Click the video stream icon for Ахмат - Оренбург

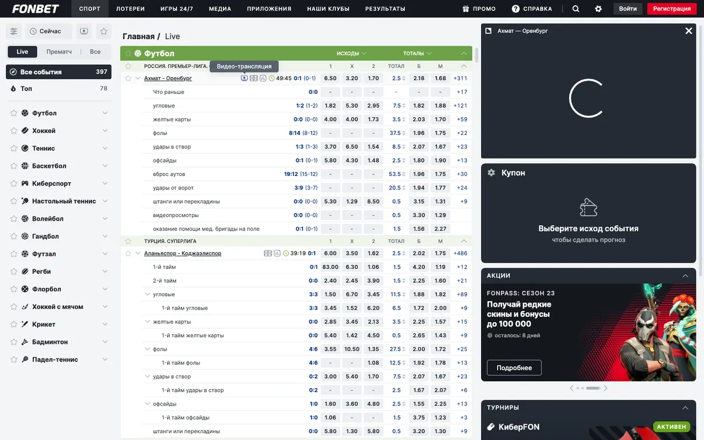245,78
